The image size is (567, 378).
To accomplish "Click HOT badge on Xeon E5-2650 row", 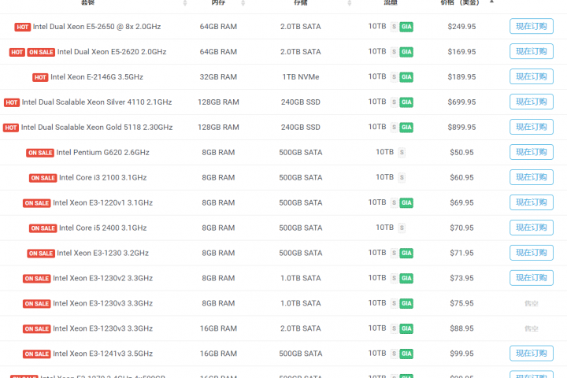I will coord(23,27).
